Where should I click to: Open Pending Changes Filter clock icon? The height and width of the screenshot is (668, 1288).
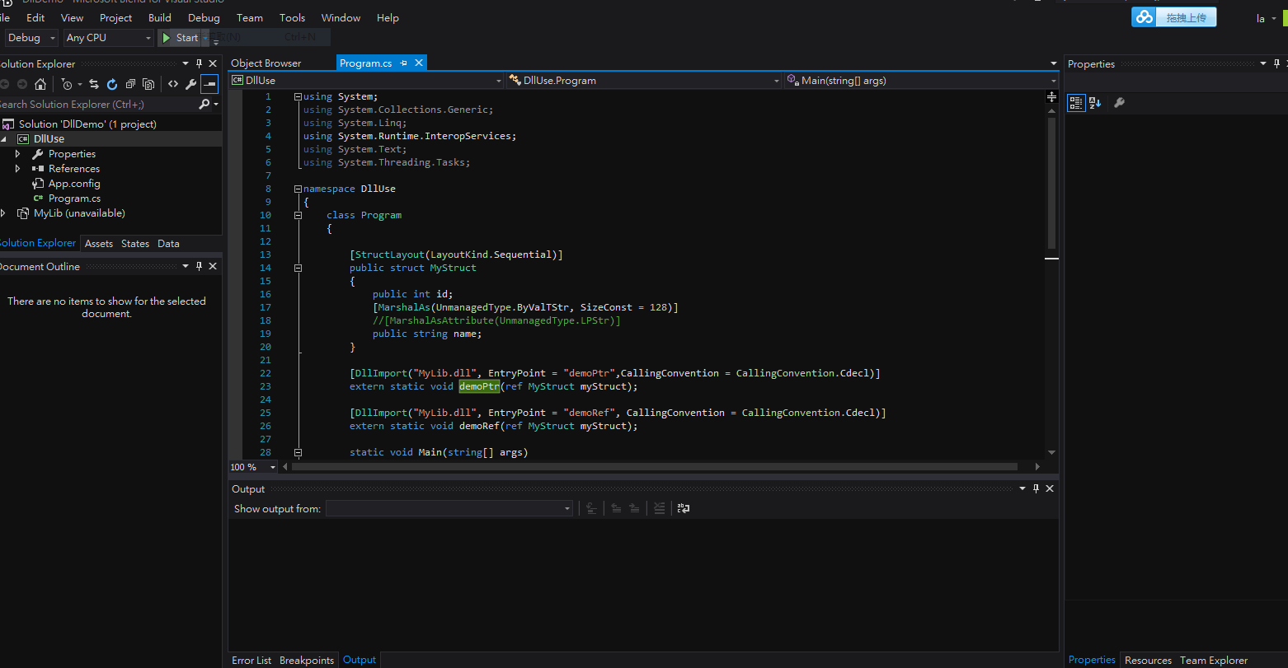pyautogui.click(x=67, y=84)
